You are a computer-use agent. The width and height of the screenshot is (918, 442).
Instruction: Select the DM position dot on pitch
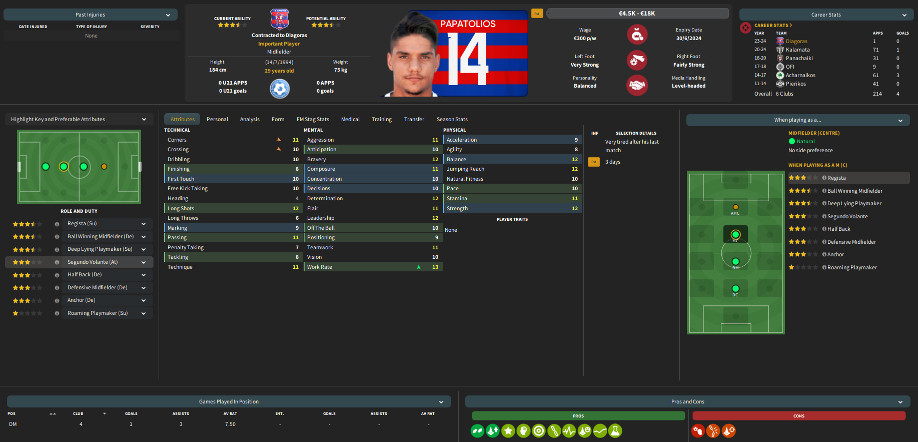tap(735, 262)
